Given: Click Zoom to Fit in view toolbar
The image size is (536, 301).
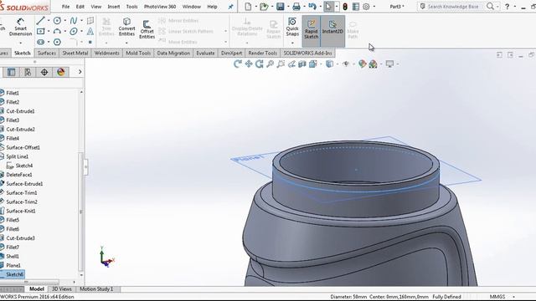Looking at the screenshot, I should click(270, 64).
